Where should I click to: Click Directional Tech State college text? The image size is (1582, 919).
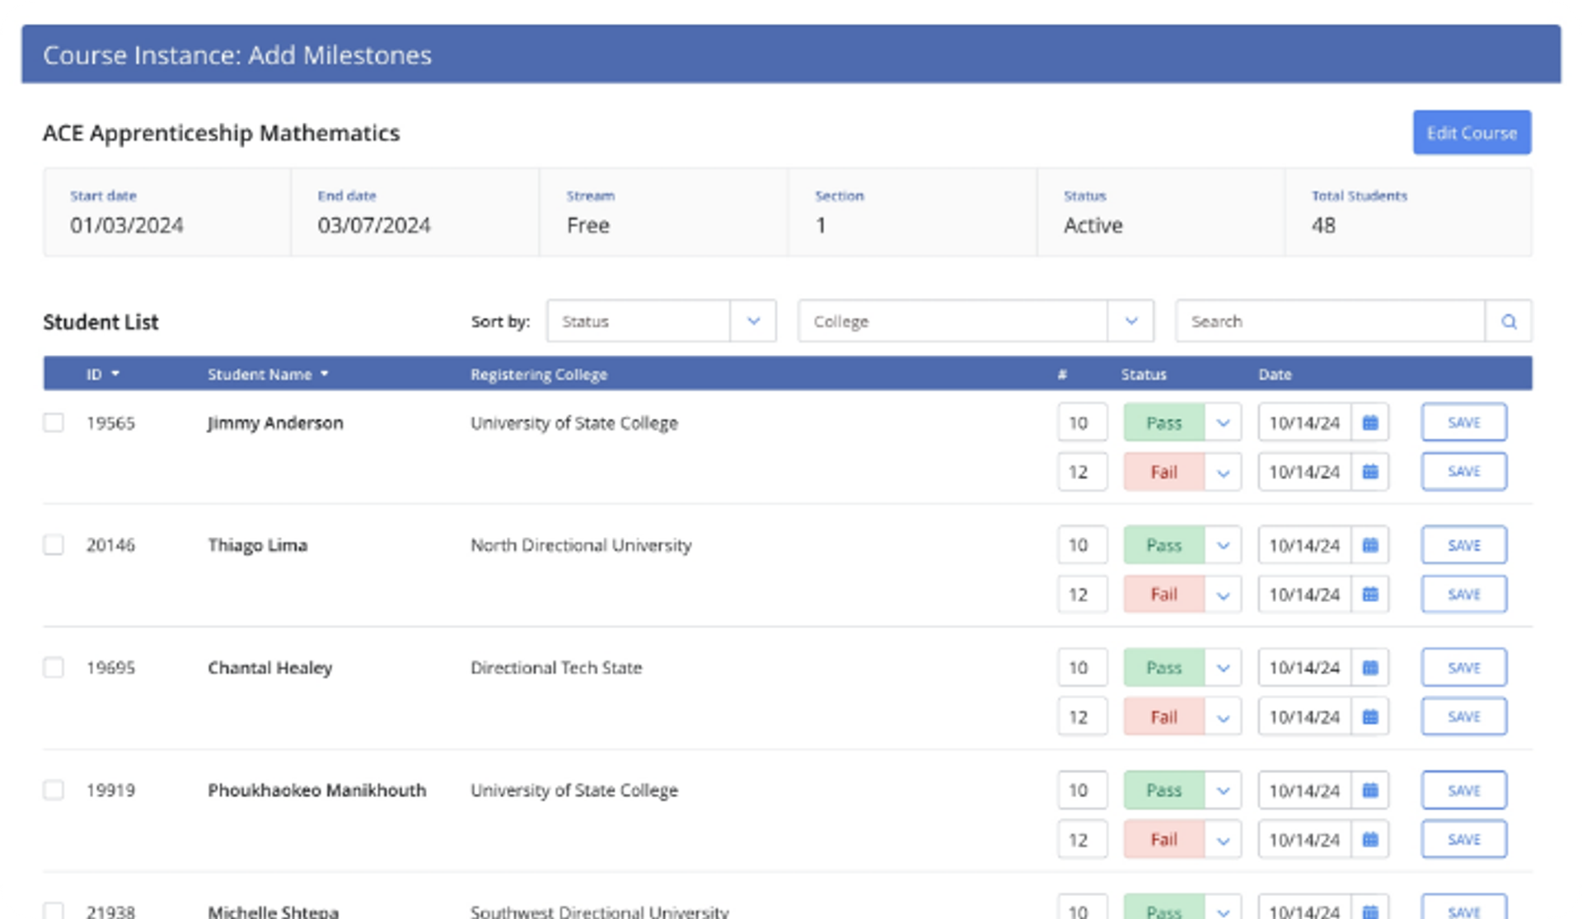coord(556,668)
